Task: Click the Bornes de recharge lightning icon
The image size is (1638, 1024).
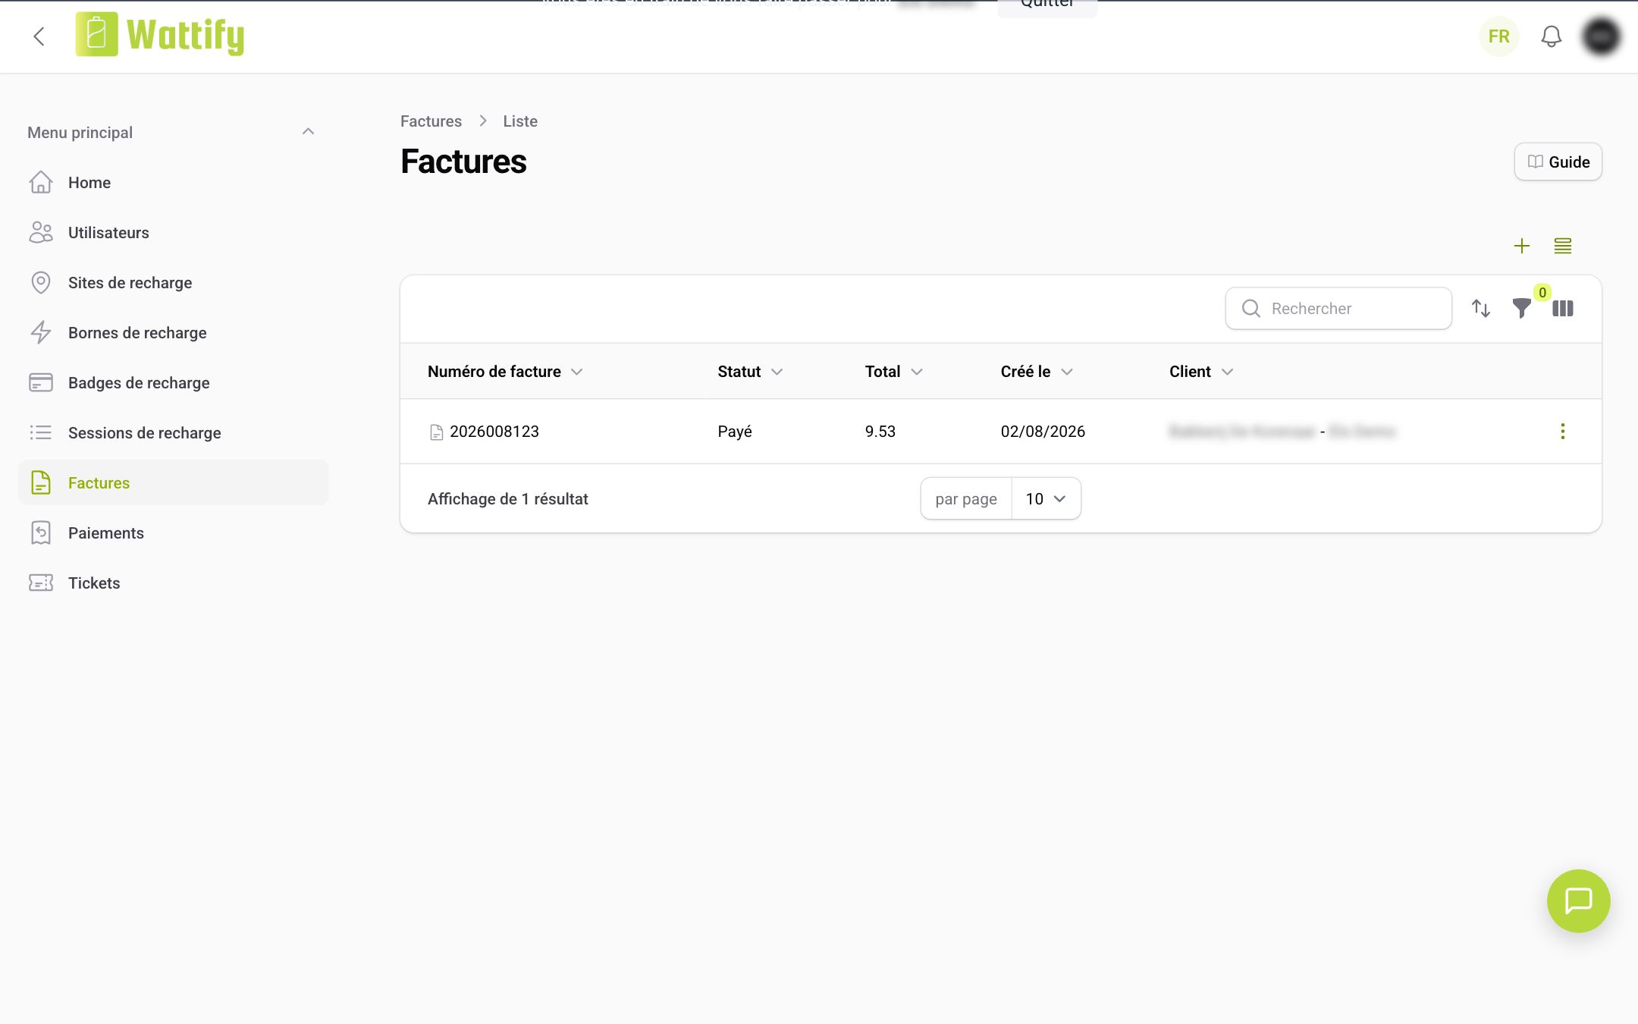Action: click(x=41, y=332)
